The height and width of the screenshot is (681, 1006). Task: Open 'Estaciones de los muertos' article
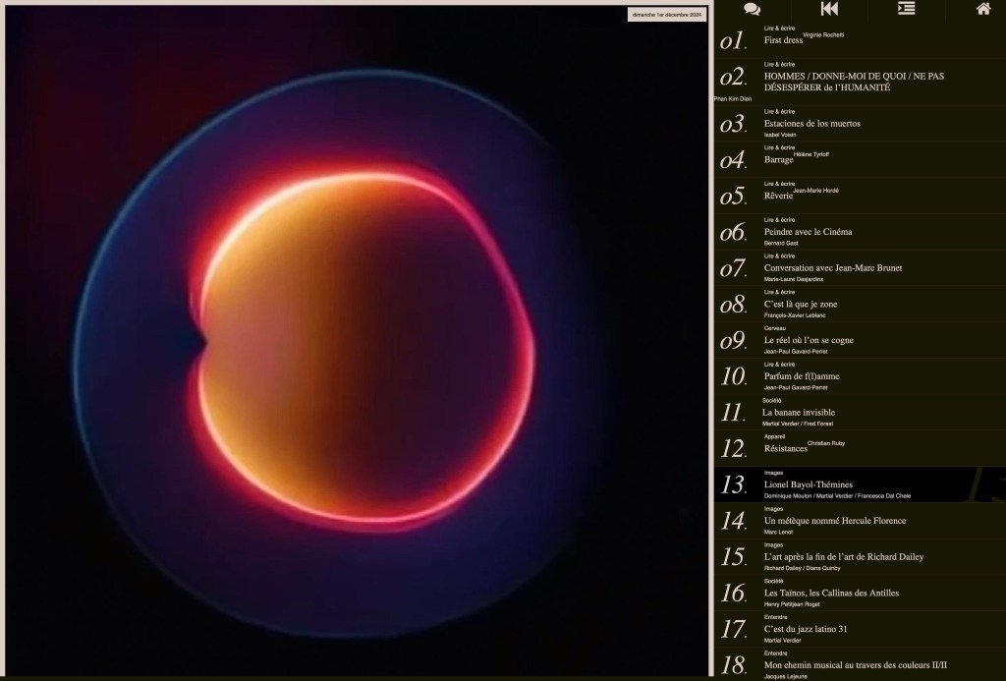pyautogui.click(x=811, y=124)
